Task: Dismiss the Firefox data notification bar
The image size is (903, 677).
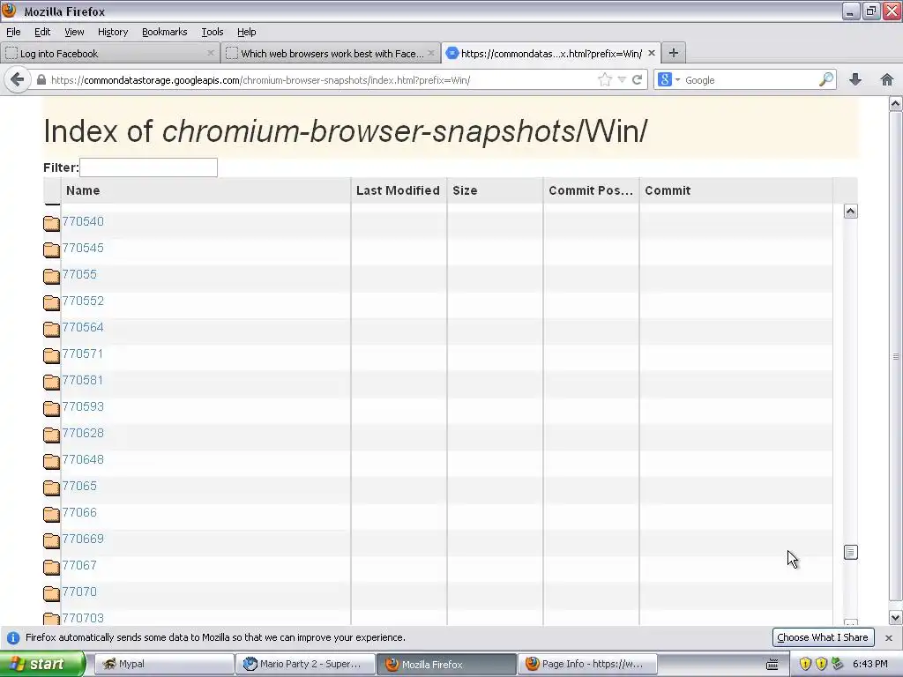Action: pos(889,638)
